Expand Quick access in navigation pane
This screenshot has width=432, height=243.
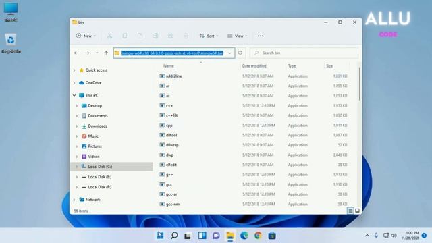[74, 70]
